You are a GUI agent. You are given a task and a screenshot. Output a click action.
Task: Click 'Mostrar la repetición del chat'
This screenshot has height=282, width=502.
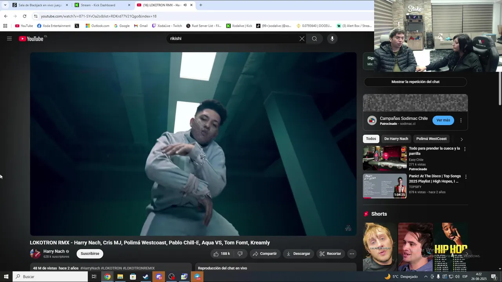[x=415, y=82]
